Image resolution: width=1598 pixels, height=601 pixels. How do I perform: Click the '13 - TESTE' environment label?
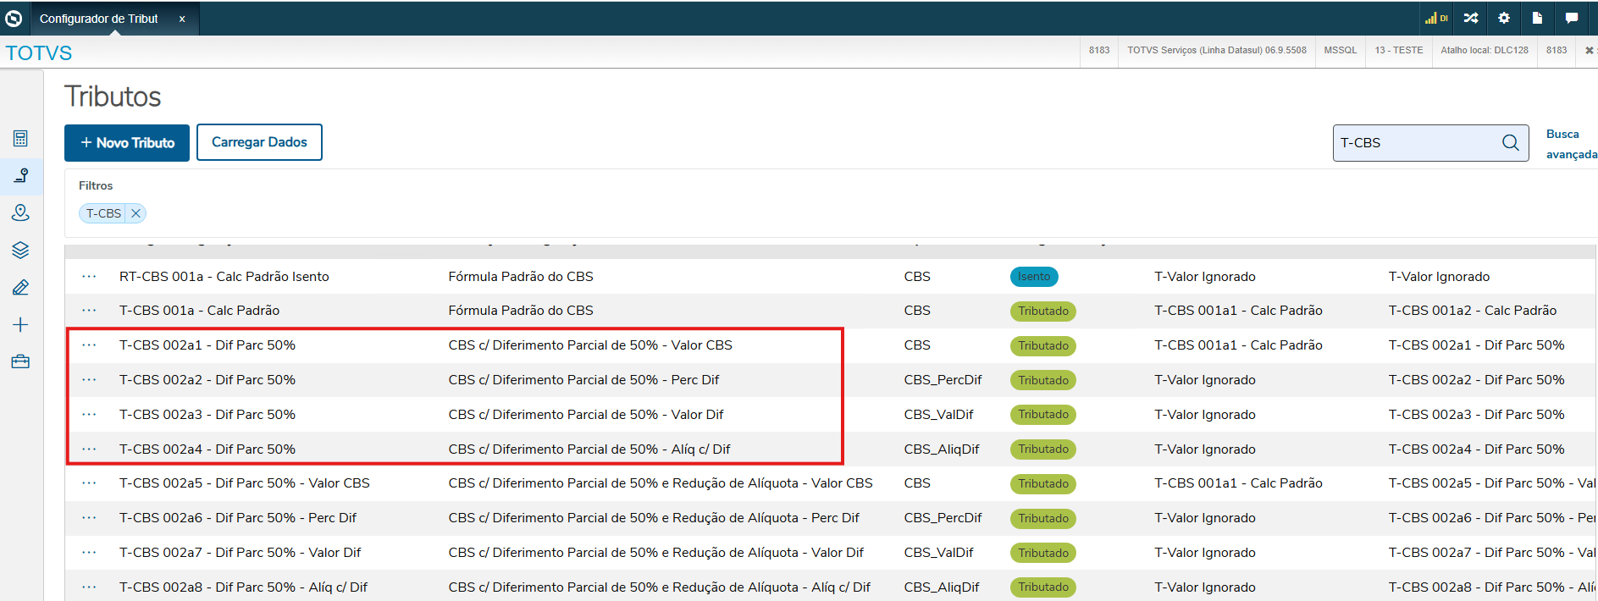click(1399, 51)
